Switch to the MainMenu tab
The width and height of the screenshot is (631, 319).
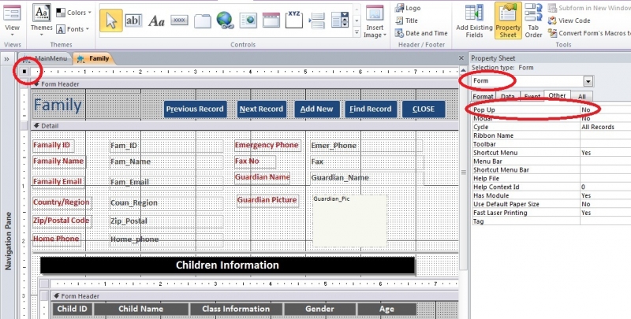(x=50, y=59)
